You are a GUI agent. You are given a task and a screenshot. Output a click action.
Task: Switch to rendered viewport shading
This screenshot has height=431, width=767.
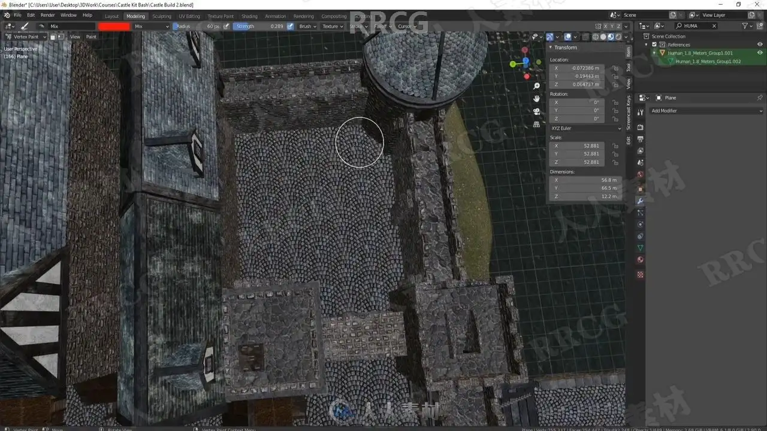pos(619,37)
